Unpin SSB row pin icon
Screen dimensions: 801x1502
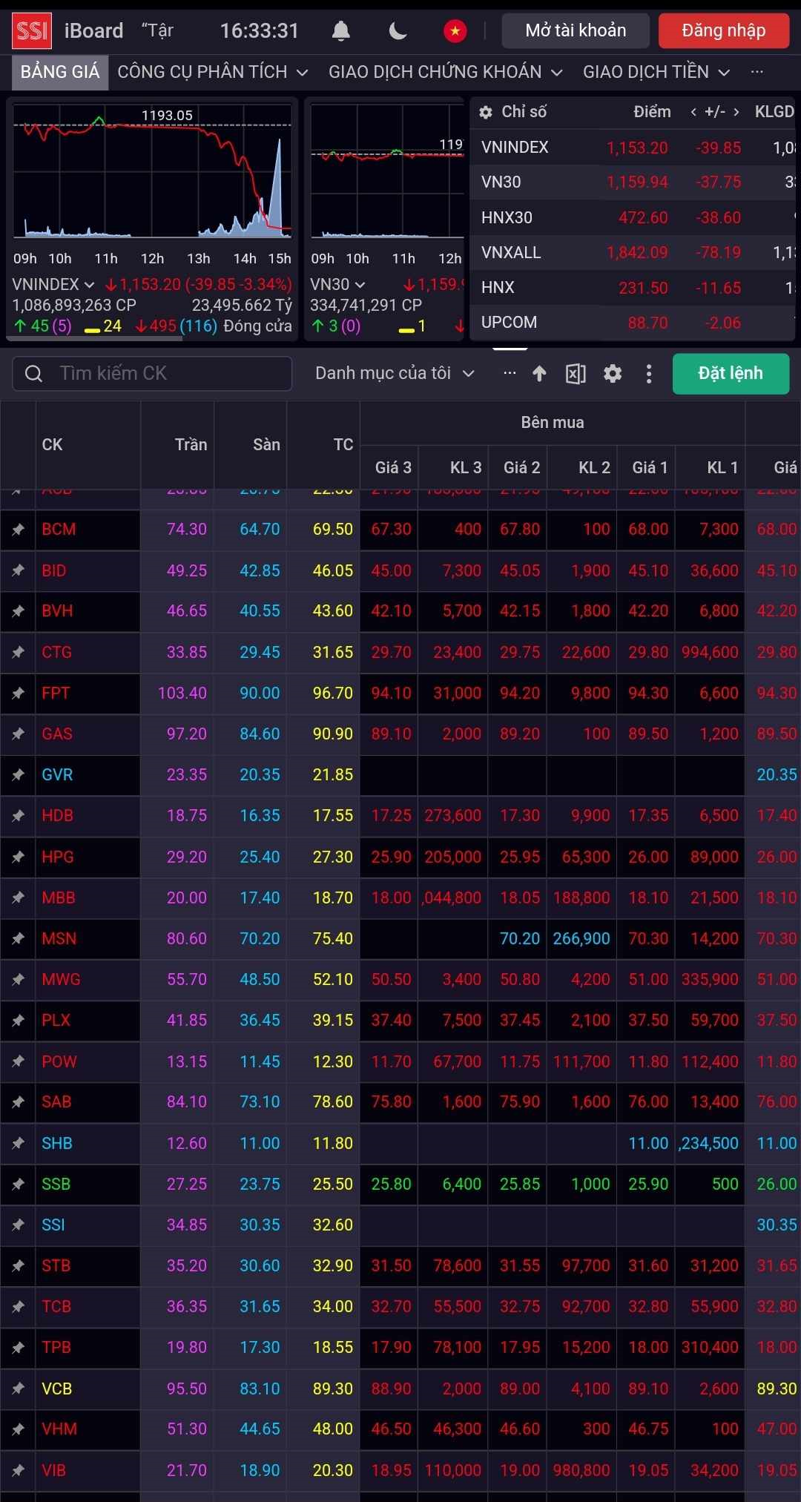[18, 1184]
